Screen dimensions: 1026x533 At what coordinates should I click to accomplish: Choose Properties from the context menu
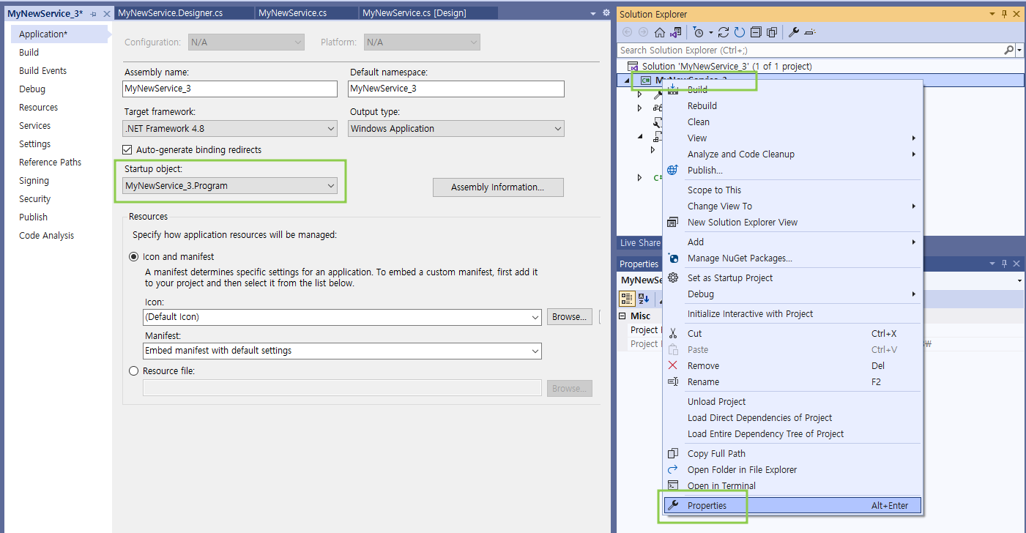792,505
